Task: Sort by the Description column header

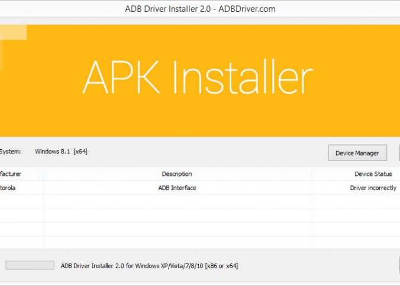Action: 177,174
